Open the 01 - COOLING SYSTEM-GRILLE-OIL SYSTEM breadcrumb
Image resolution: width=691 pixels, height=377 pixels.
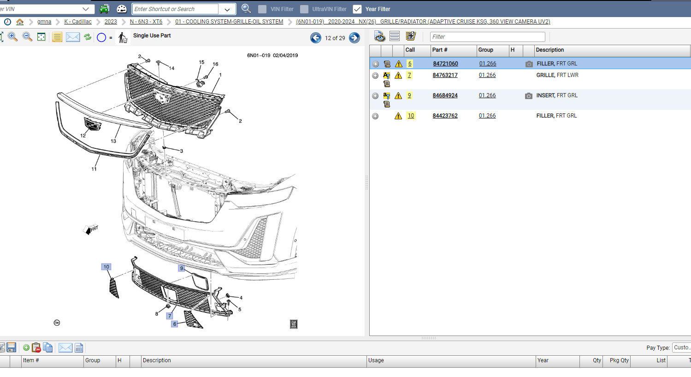pyautogui.click(x=229, y=22)
